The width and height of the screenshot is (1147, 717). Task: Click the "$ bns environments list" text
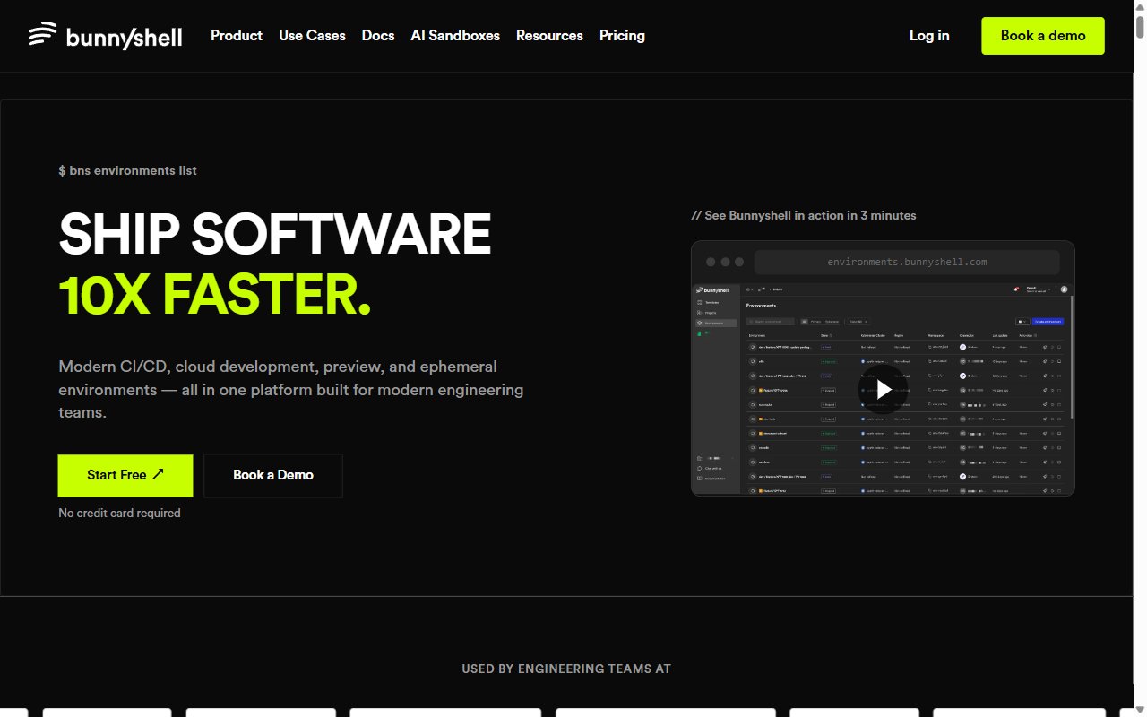[127, 170]
